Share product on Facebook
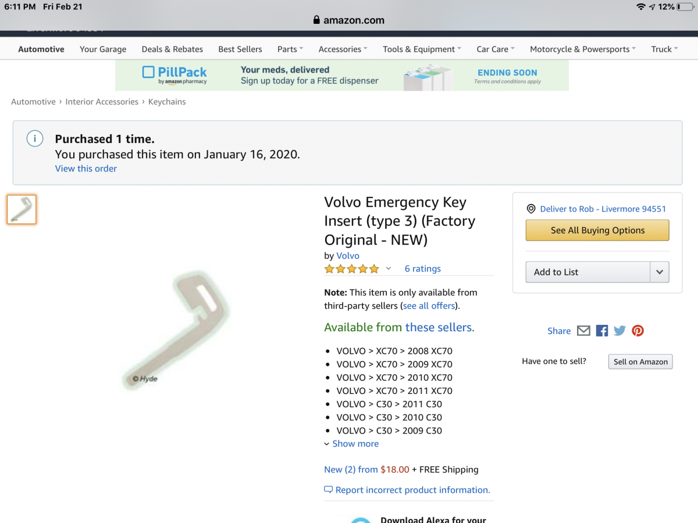Image resolution: width=698 pixels, height=523 pixels. [602, 331]
